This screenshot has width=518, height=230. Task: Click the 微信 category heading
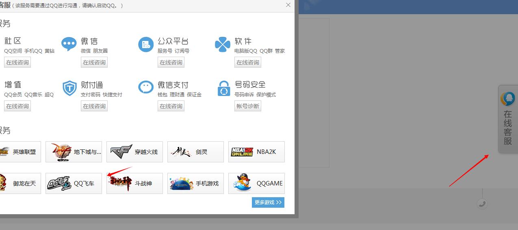click(89, 41)
